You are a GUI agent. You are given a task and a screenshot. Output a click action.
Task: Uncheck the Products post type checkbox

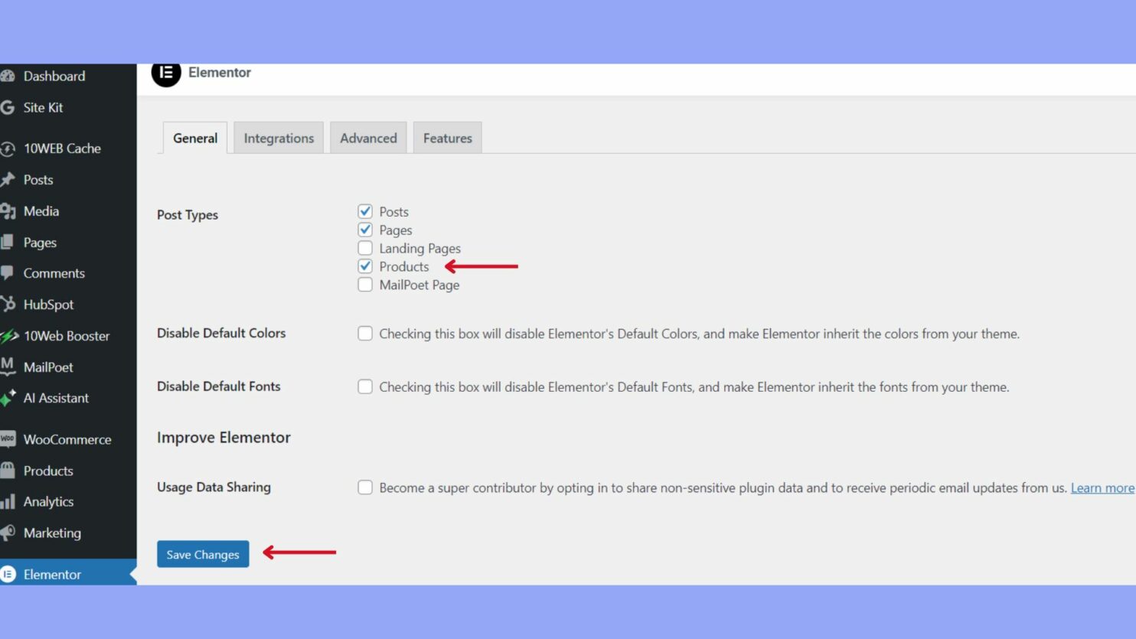[x=365, y=266]
